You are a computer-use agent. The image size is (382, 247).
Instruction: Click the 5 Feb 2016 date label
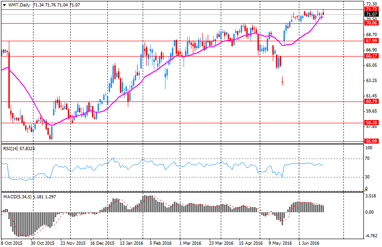[160, 243]
